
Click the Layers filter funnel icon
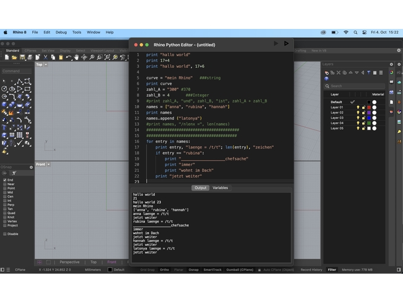369,73
